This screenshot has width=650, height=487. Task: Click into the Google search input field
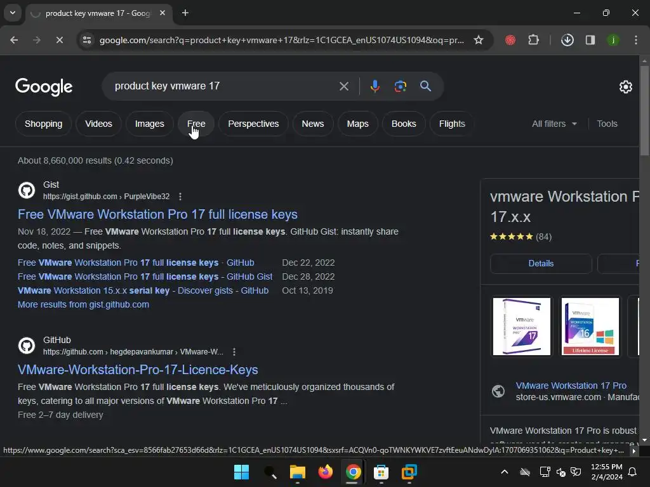pyautogui.click(x=224, y=86)
